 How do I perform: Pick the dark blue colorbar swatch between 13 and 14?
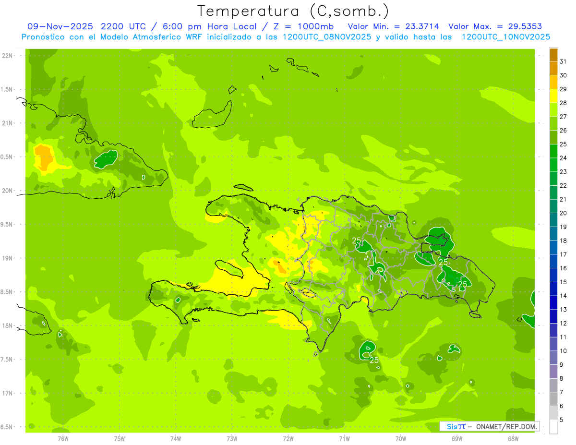coord(553,302)
